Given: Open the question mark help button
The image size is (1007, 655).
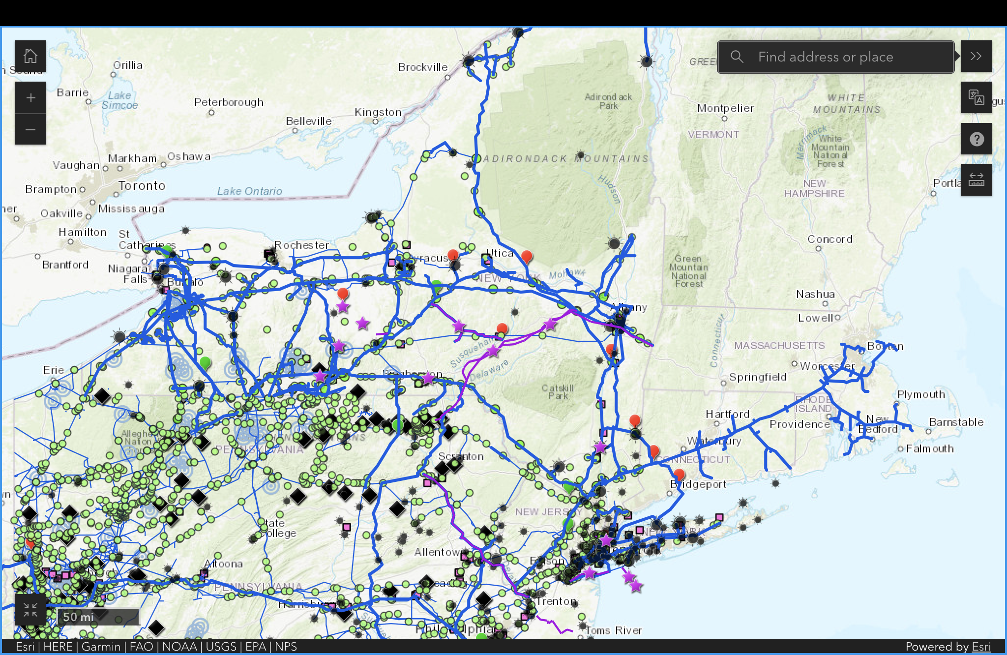Looking at the screenshot, I should (976, 139).
